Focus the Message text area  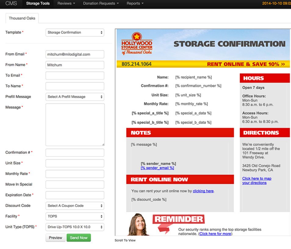tap(75, 125)
